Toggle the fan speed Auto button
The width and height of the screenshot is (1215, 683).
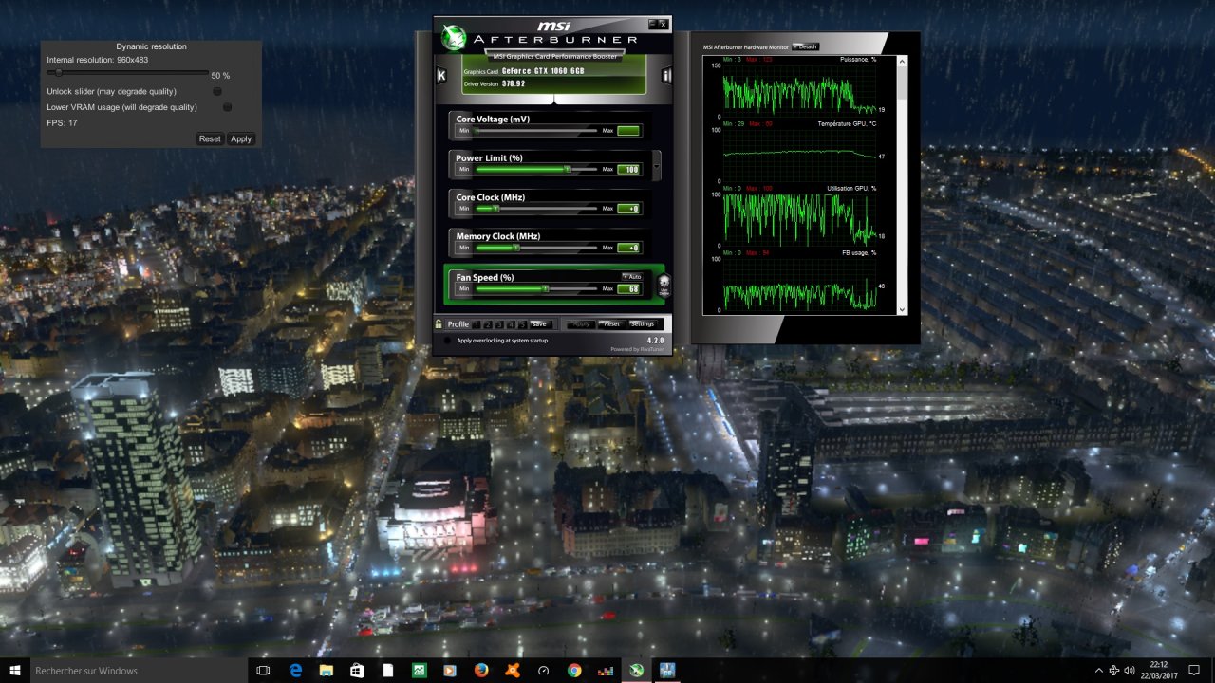tap(632, 276)
